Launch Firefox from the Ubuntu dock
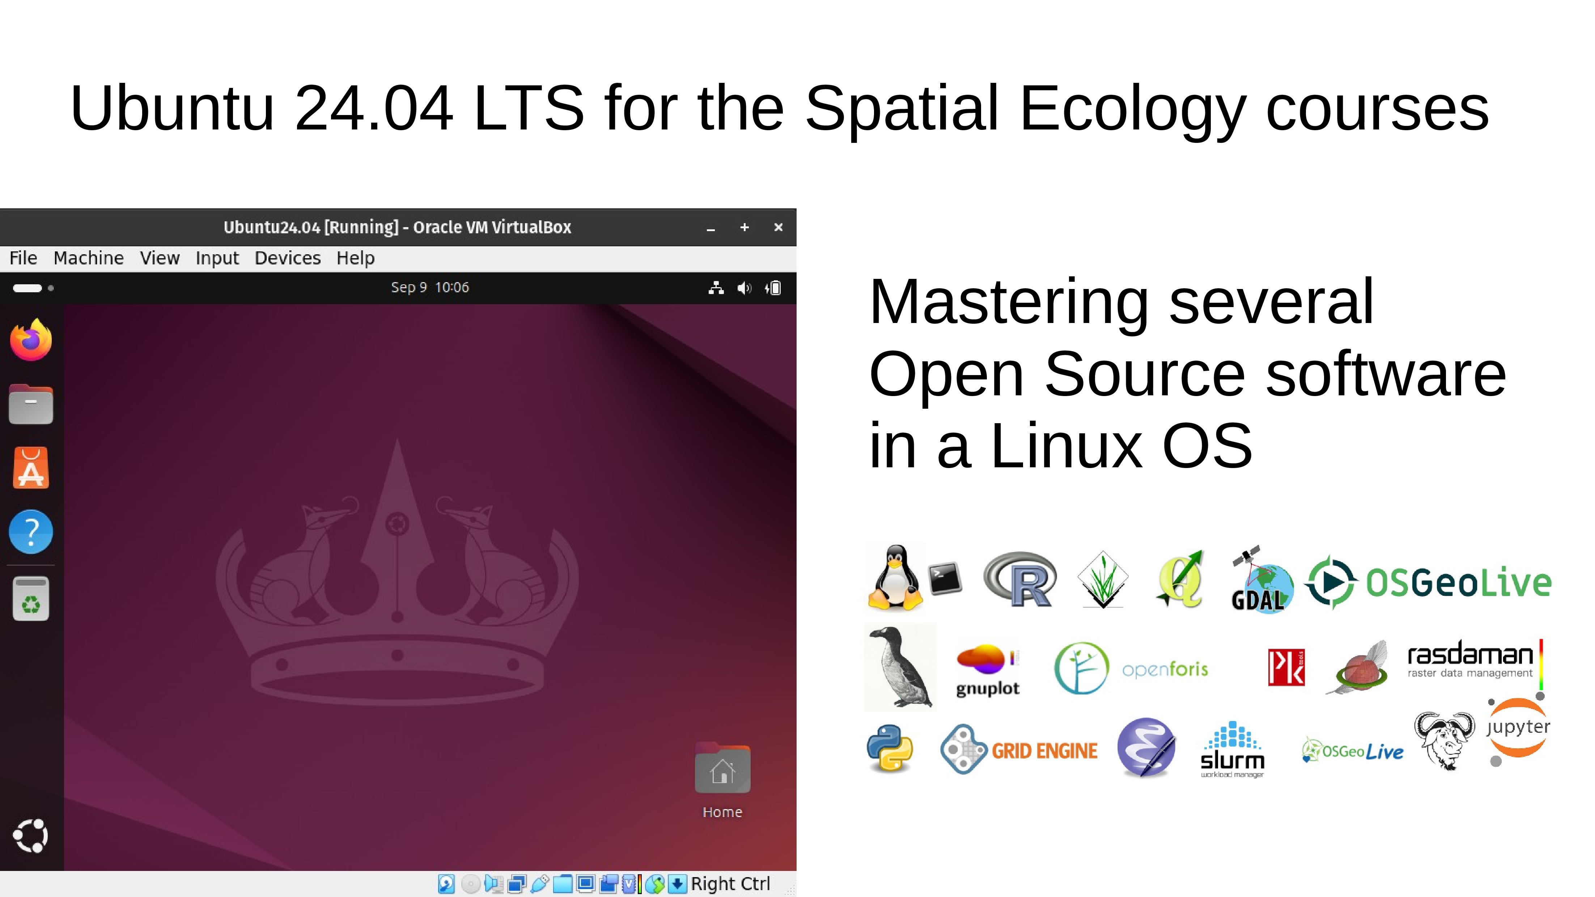This screenshot has height=897, width=1595. click(31, 339)
